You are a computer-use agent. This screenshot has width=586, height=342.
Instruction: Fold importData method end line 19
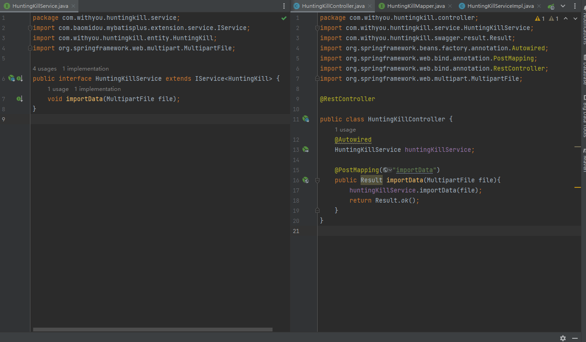[x=317, y=210]
